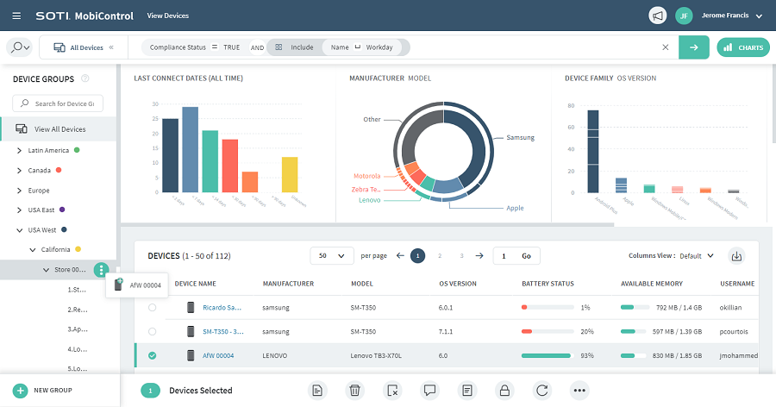This screenshot has width=776, height=407.
Task: Click the CHARTS button
Action: pyautogui.click(x=742, y=47)
